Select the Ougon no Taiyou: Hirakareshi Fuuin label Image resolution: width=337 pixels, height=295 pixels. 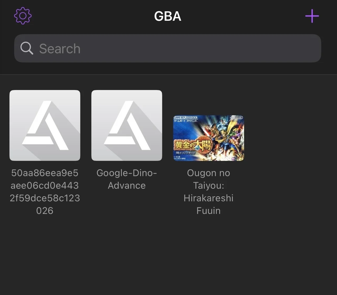(208, 192)
